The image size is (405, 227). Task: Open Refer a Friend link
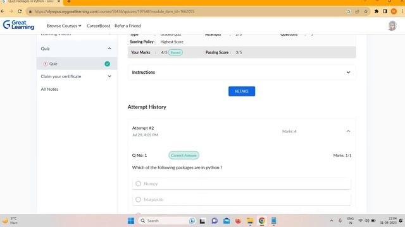click(128, 26)
